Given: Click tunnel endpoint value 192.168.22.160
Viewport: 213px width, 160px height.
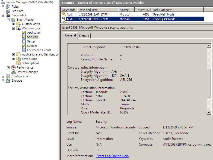Looking at the screenshot, I should coord(130,47).
